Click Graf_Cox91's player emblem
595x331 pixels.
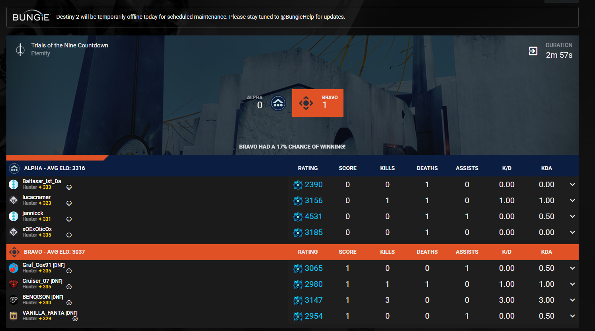[14, 268]
